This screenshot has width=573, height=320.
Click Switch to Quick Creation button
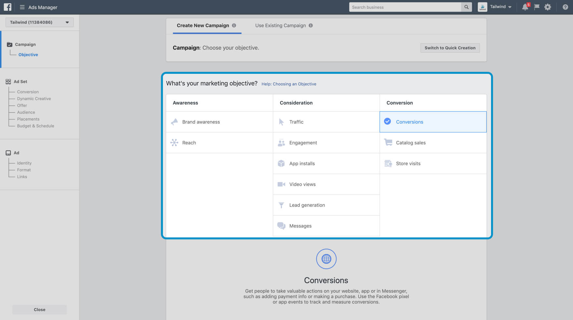point(450,48)
